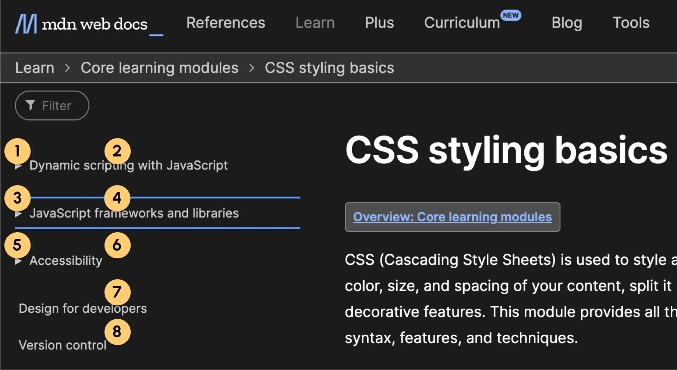The width and height of the screenshot is (677, 370).
Task: Go to Core learning modules breadcrumb
Action: (160, 68)
